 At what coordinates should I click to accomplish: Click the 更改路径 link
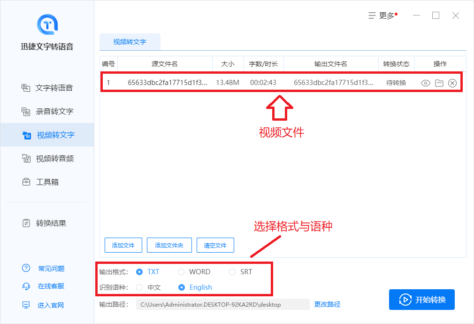tap(328, 304)
